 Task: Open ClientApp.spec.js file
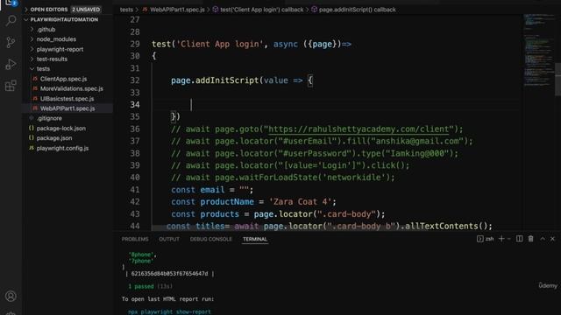pyautogui.click(x=63, y=79)
